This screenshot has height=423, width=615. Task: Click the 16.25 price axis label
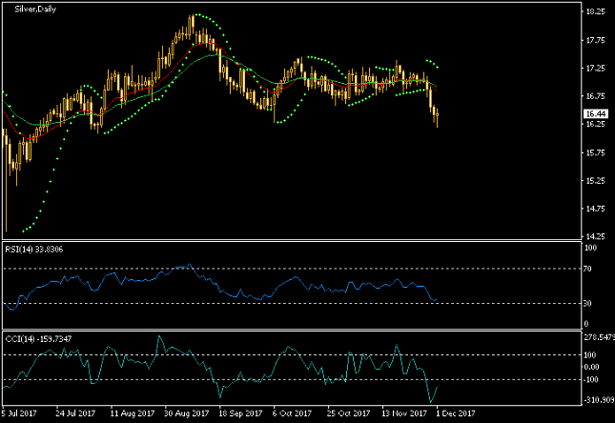coord(595,124)
